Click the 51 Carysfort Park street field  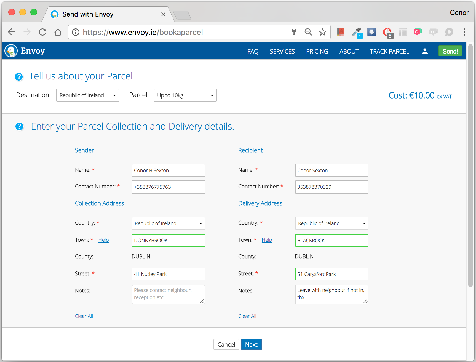(332, 274)
